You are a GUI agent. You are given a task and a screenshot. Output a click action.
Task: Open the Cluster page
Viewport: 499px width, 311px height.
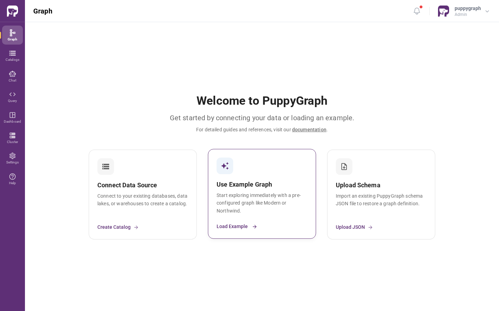12,138
